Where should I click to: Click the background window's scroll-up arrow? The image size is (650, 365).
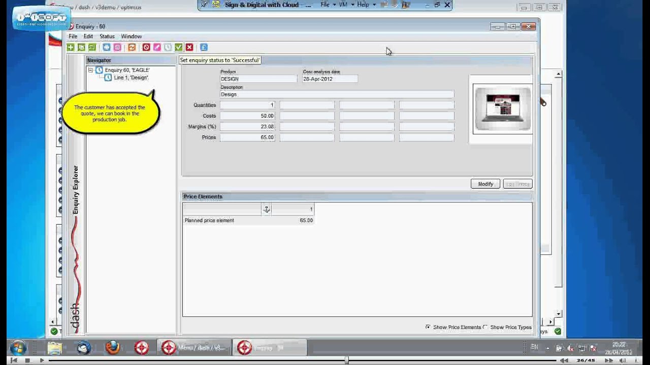pyautogui.click(x=558, y=75)
